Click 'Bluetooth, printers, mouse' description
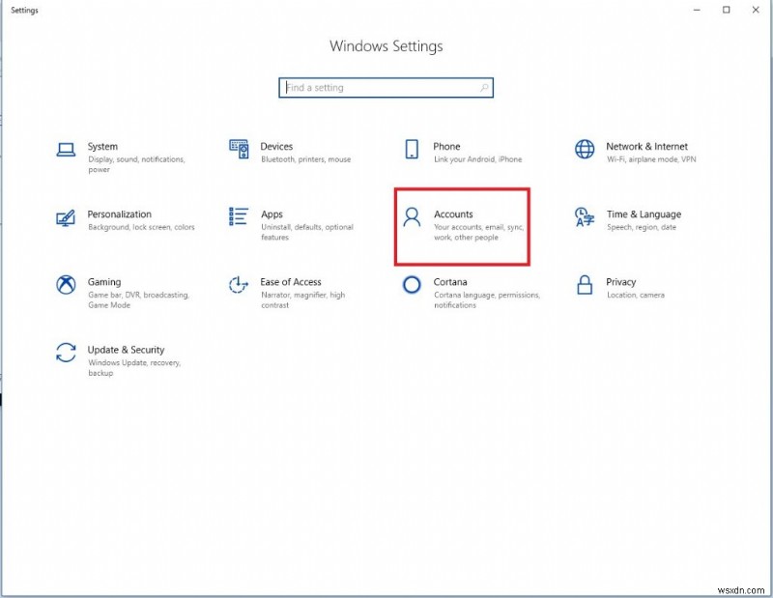This screenshot has width=773, height=598. pos(306,159)
